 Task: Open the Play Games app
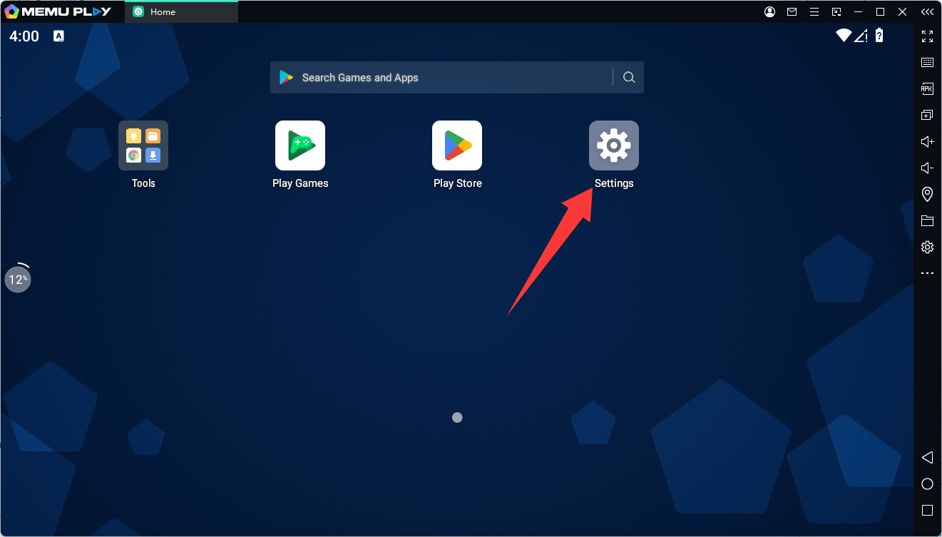[x=300, y=145]
